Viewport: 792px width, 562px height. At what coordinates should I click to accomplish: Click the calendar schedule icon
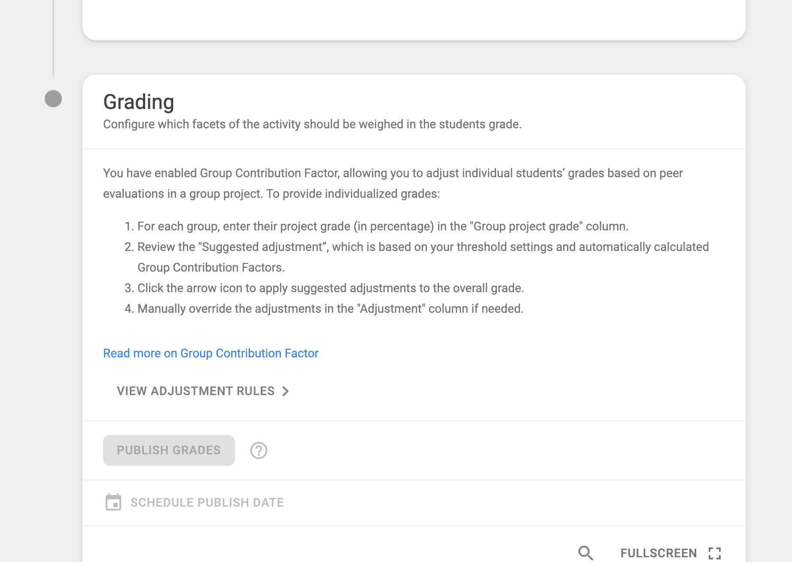(113, 502)
